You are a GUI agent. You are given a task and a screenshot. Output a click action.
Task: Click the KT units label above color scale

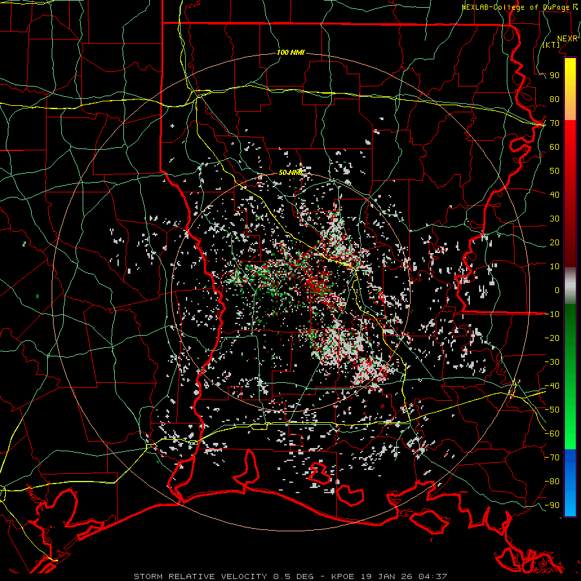[x=551, y=45]
